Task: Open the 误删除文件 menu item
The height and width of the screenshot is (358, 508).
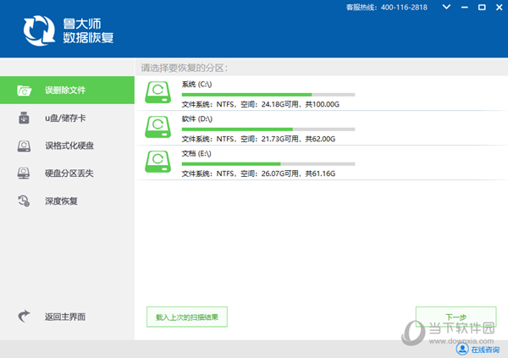Action: point(67,90)
